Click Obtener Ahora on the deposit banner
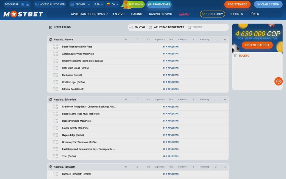 (x=257, y=45)
